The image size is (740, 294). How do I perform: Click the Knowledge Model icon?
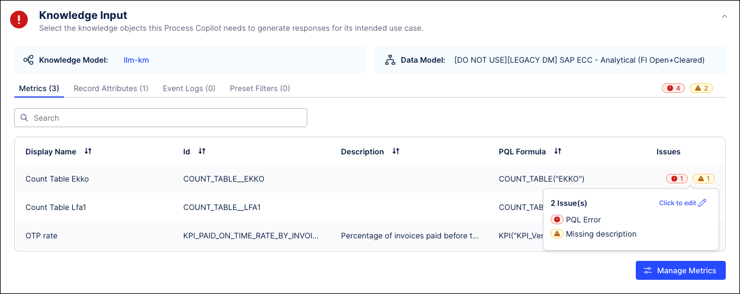pyautogui.click(x=28, y=60)
